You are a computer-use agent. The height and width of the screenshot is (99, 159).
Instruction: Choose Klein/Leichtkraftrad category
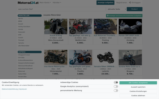(25, 66)
